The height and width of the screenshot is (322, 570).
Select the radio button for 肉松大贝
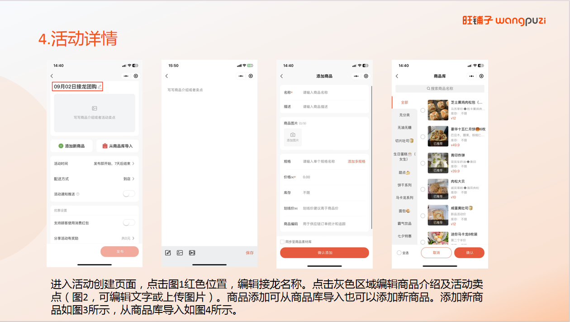click(423, 189)
